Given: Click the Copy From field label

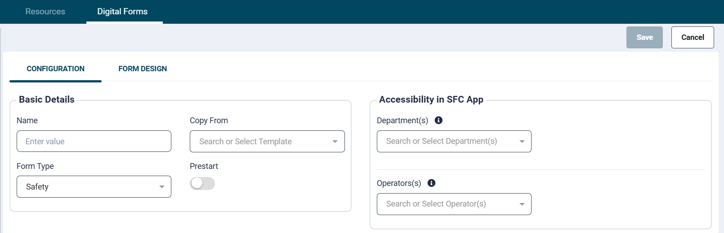Looking at the screenshot, I should tap(209, 121).
